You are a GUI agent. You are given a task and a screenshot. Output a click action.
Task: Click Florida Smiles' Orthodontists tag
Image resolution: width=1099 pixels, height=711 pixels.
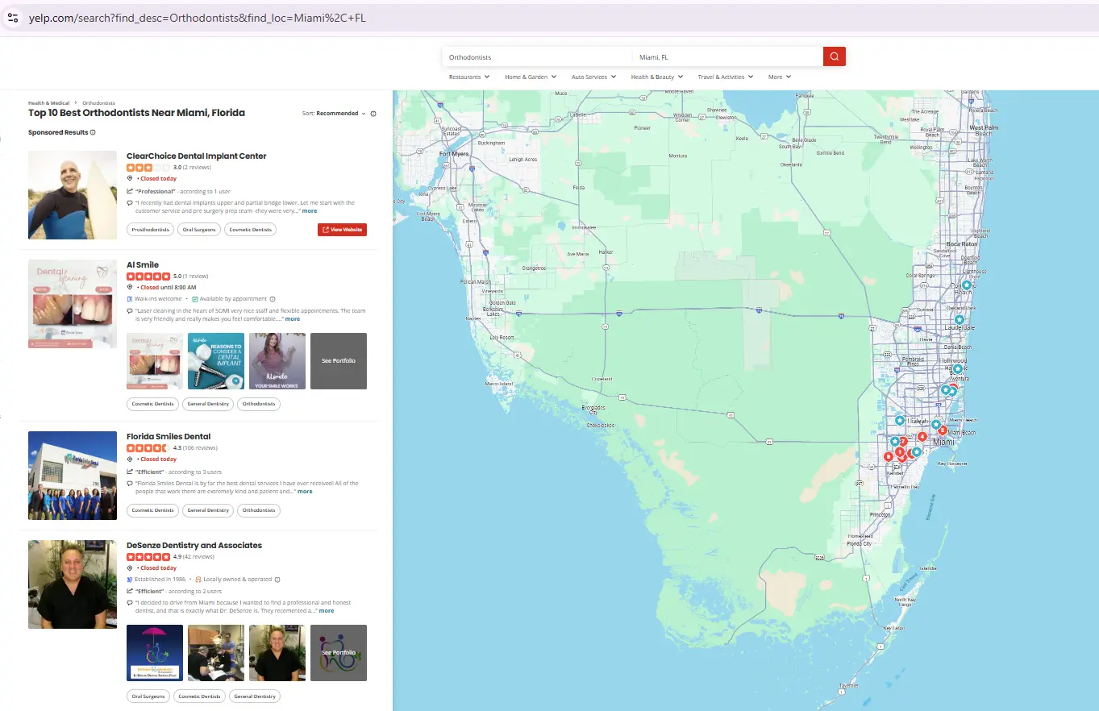click(259, 510)
